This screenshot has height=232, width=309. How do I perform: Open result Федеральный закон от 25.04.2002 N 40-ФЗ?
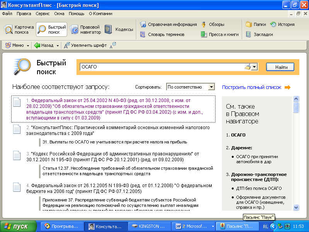point(114,109)
